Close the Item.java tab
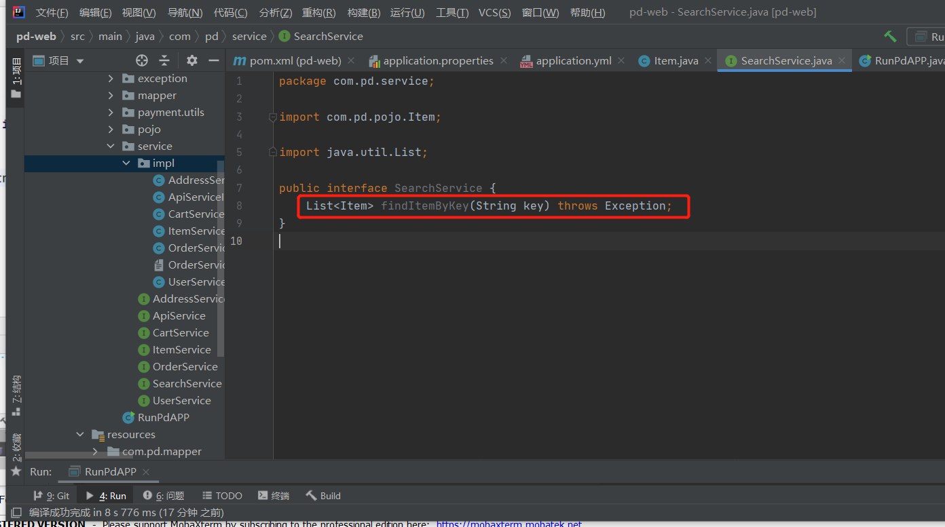945x527 pixels. pyautogui.click(x=708, y=60)
